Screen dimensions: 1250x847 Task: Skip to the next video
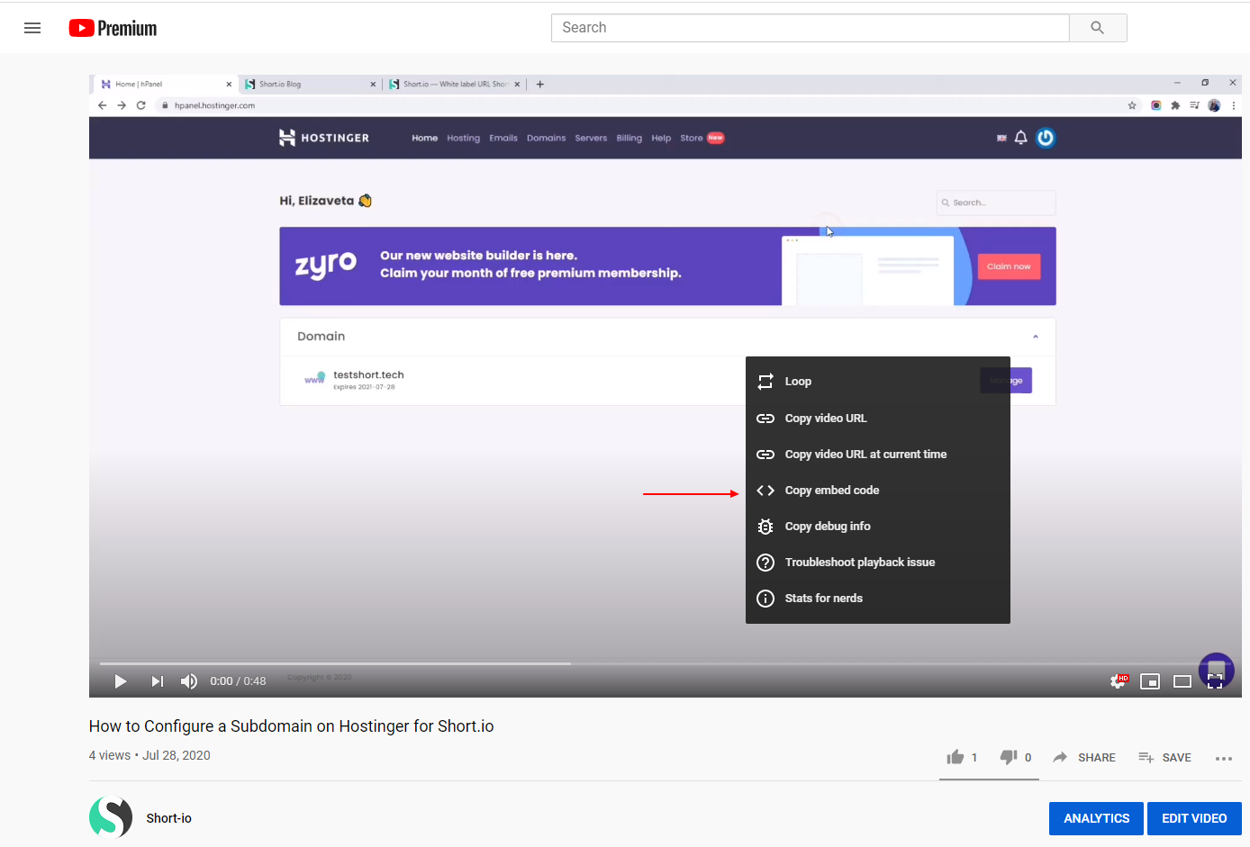(x=158, y=681)
